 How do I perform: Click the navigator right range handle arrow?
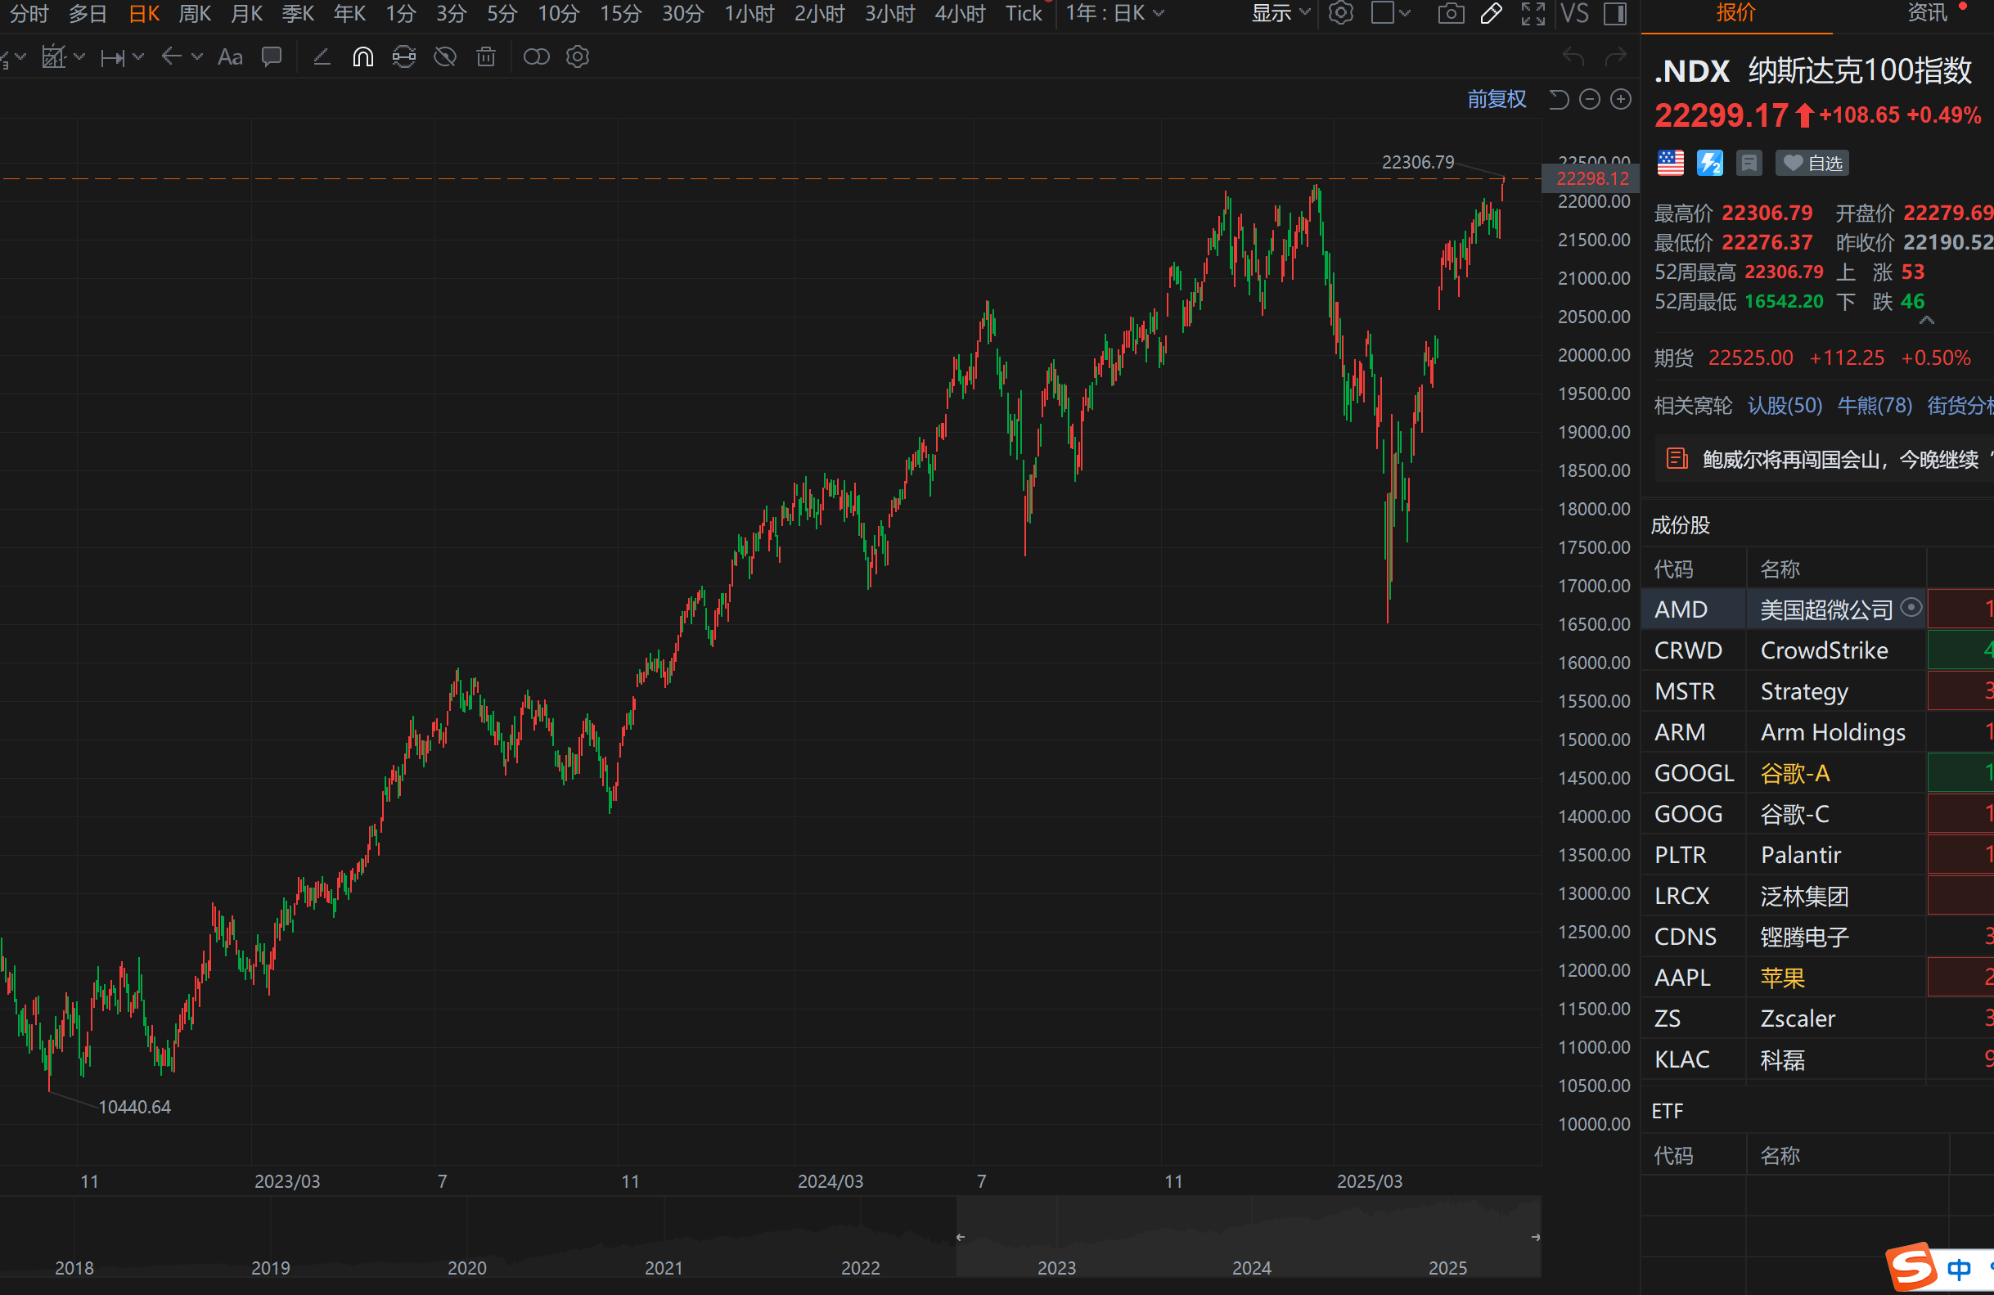(1535, 1237)
